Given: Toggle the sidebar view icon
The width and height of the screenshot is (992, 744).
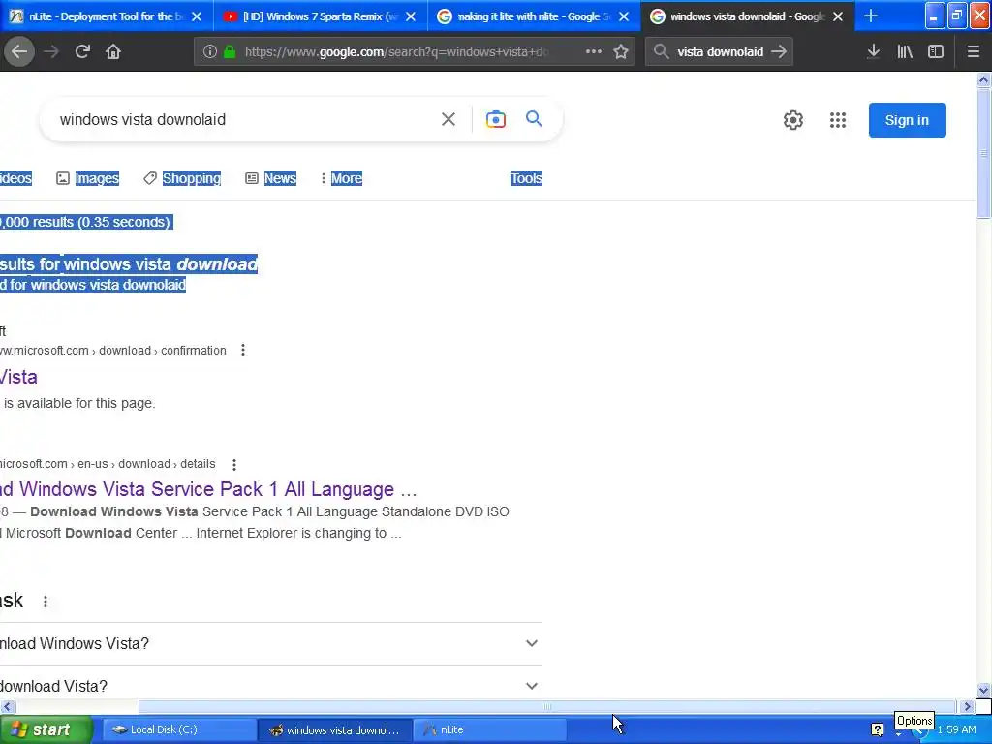Looking at the screenshot, I should click(x=936, y=52).
